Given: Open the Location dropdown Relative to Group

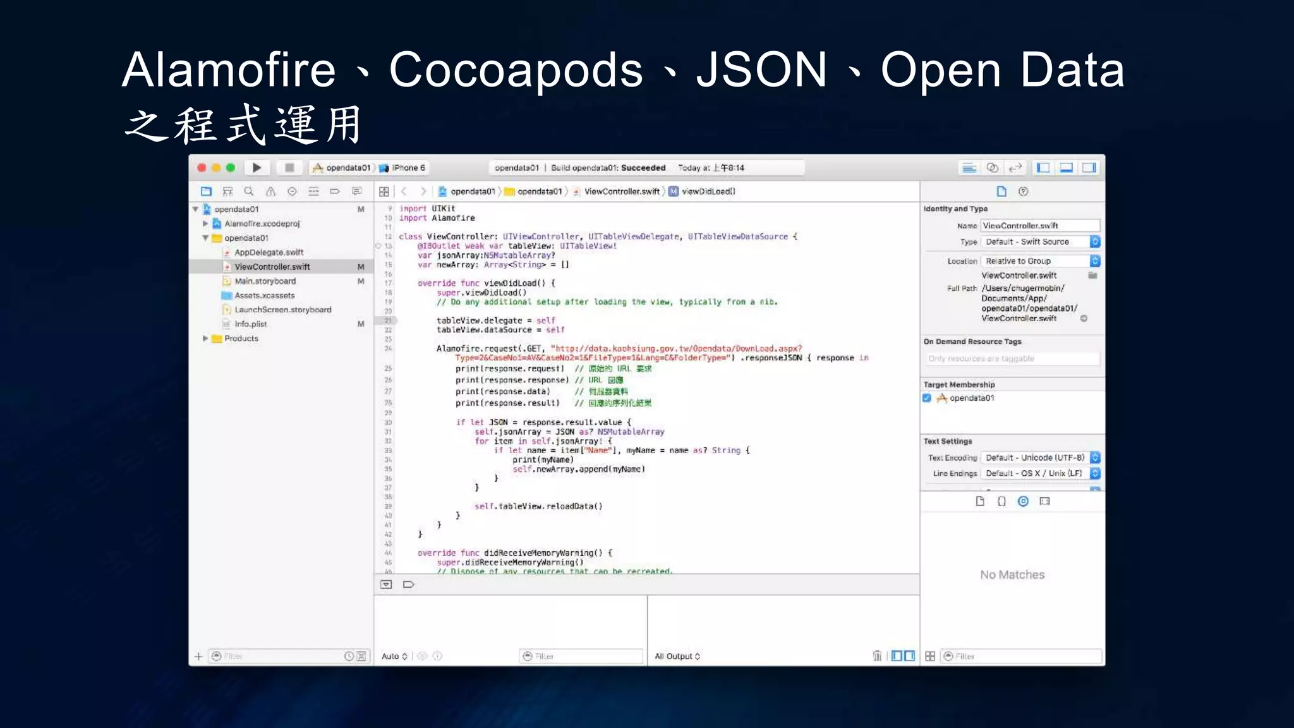Looking at the screenshot, I should pyautogui.click(x=1041, y=261).
